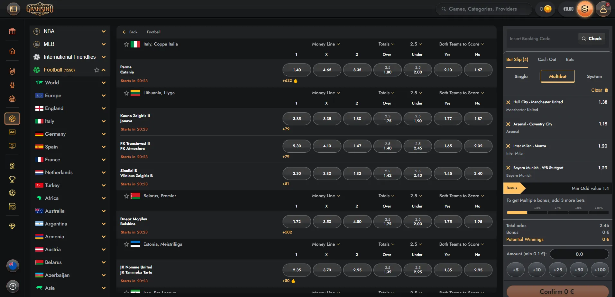Switch to the Cash Out tab
Image resolution: width=615 pixels, height=297 pixels.
coord(547,59)
